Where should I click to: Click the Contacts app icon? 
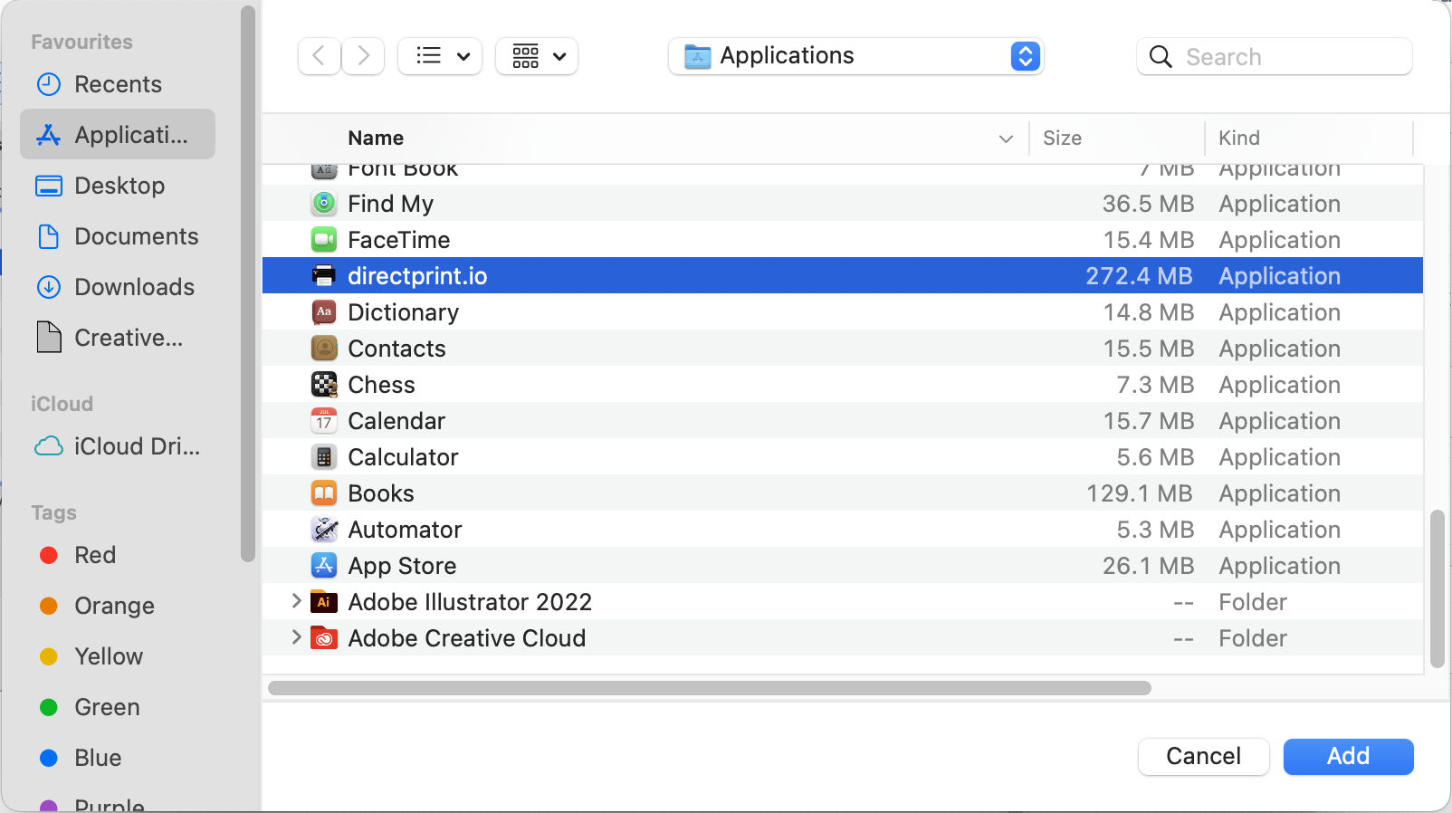[x=324, y=349]
